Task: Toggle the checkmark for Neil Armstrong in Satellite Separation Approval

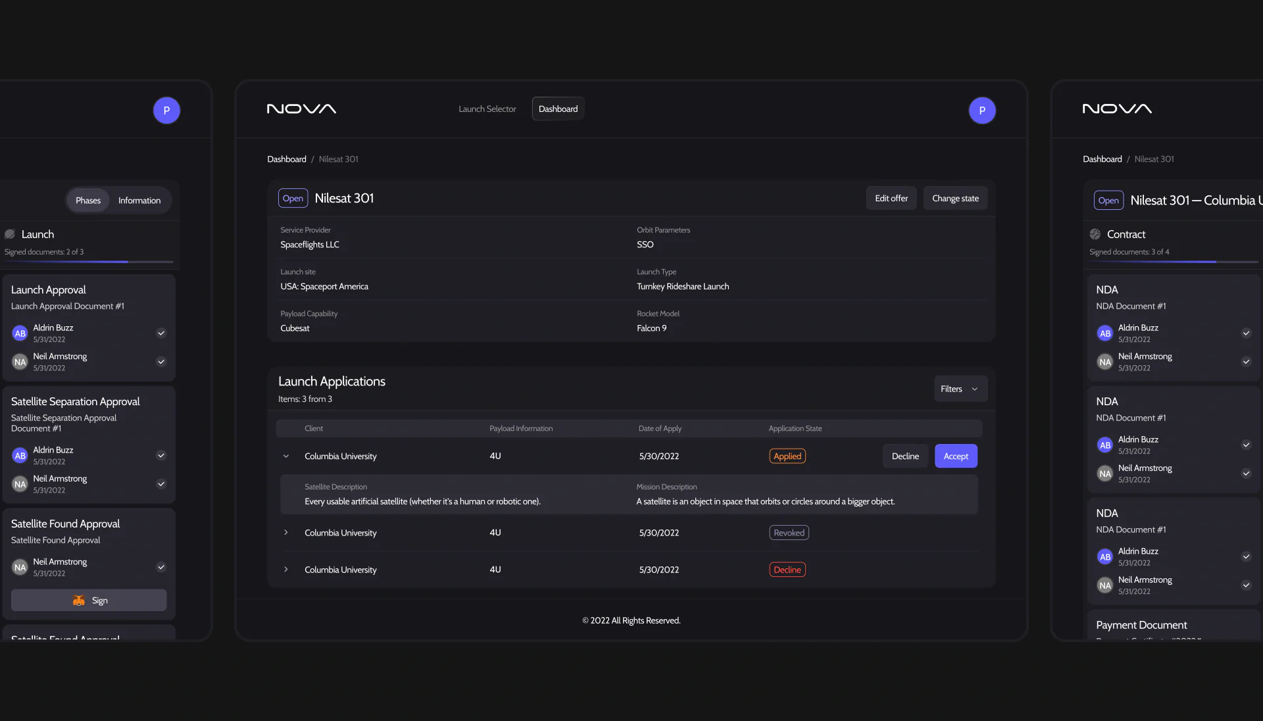Action: point(161,484)
